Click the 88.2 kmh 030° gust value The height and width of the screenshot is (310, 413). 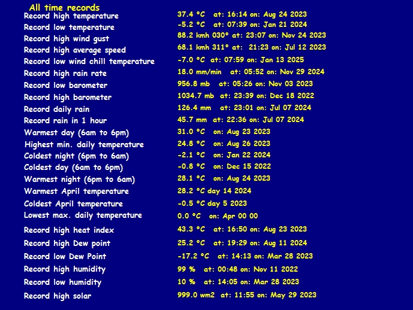click(252, 35)
